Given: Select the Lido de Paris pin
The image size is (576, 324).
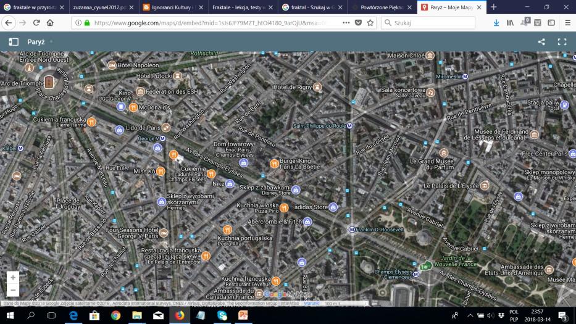Looking at the screenshot, I should 166,128.
